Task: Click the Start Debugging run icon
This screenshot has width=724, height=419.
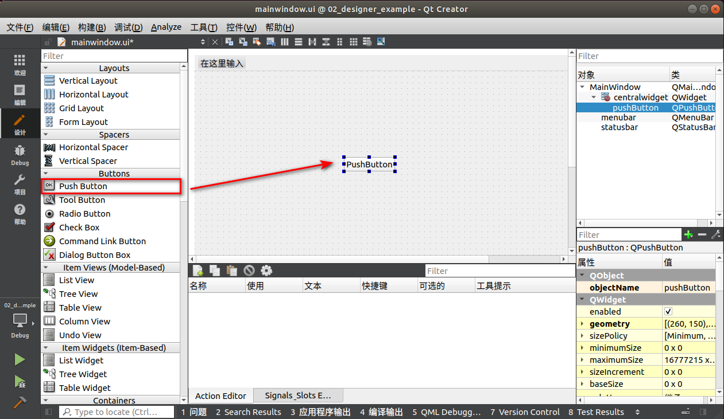Action: (x=20, y=381)
